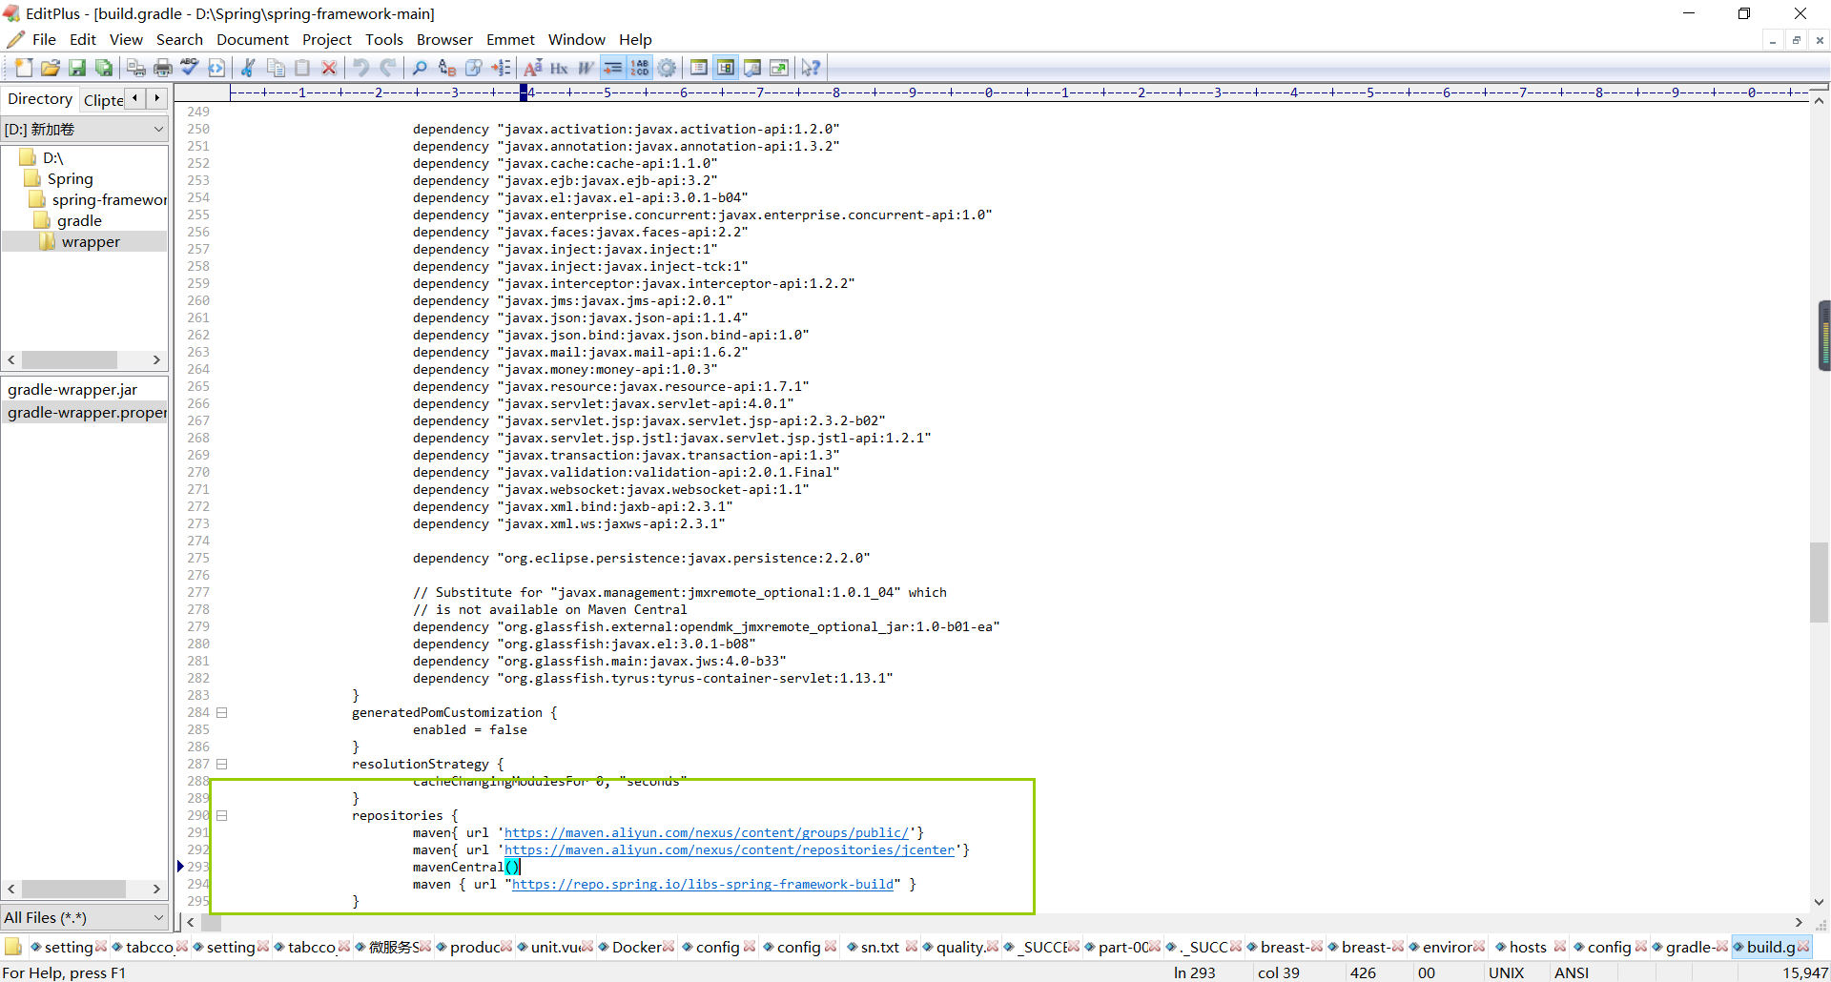Click the Save All icon
The image size is (1831, 982).
pyautogui.click(x=104, y=68)
